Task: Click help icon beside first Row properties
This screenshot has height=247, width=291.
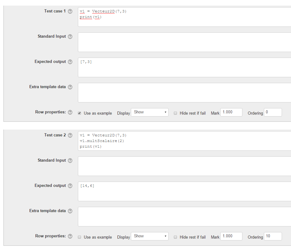Action: (x=70, y=112)
